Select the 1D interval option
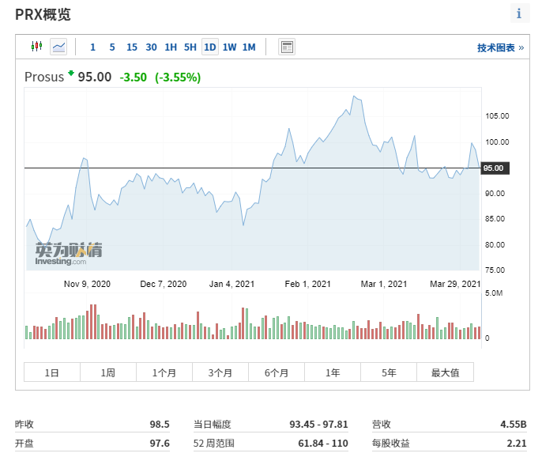542x457 pixels. [210, 47]
